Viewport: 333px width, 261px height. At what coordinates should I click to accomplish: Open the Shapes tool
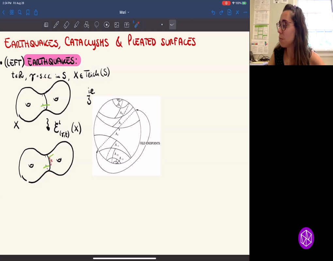coord(86,25)
